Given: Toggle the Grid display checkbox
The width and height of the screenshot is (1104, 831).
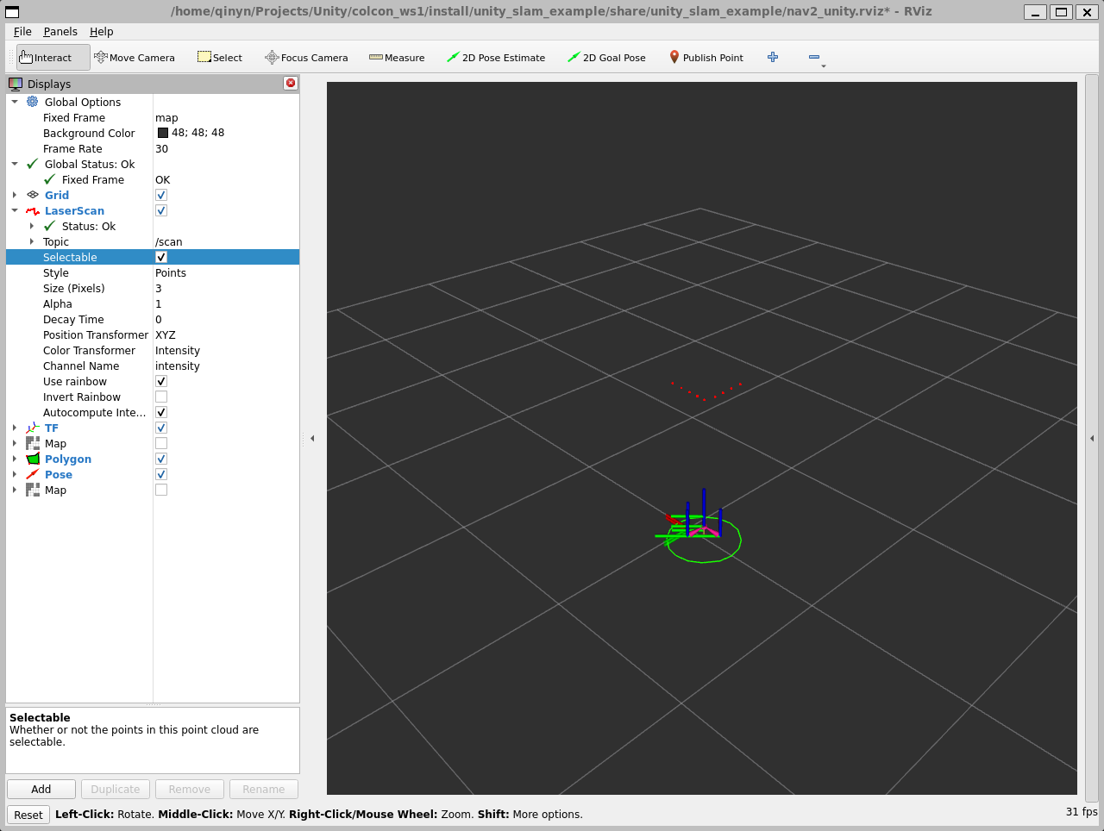Looking at the screenshot, I should point(161,195).
